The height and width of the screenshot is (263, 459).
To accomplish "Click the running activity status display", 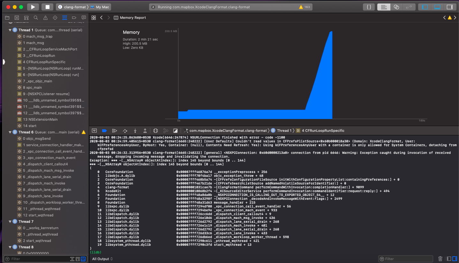I will click(x=230, y=7).
